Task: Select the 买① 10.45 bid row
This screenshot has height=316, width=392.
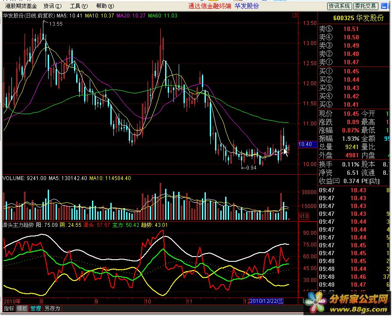Action: coord(354,71)
